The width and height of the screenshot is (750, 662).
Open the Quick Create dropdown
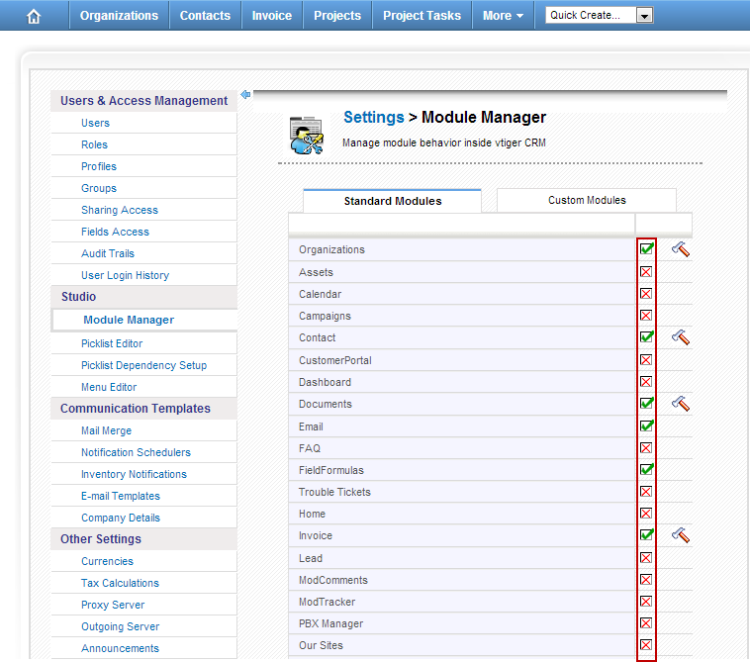click(644, 16)
